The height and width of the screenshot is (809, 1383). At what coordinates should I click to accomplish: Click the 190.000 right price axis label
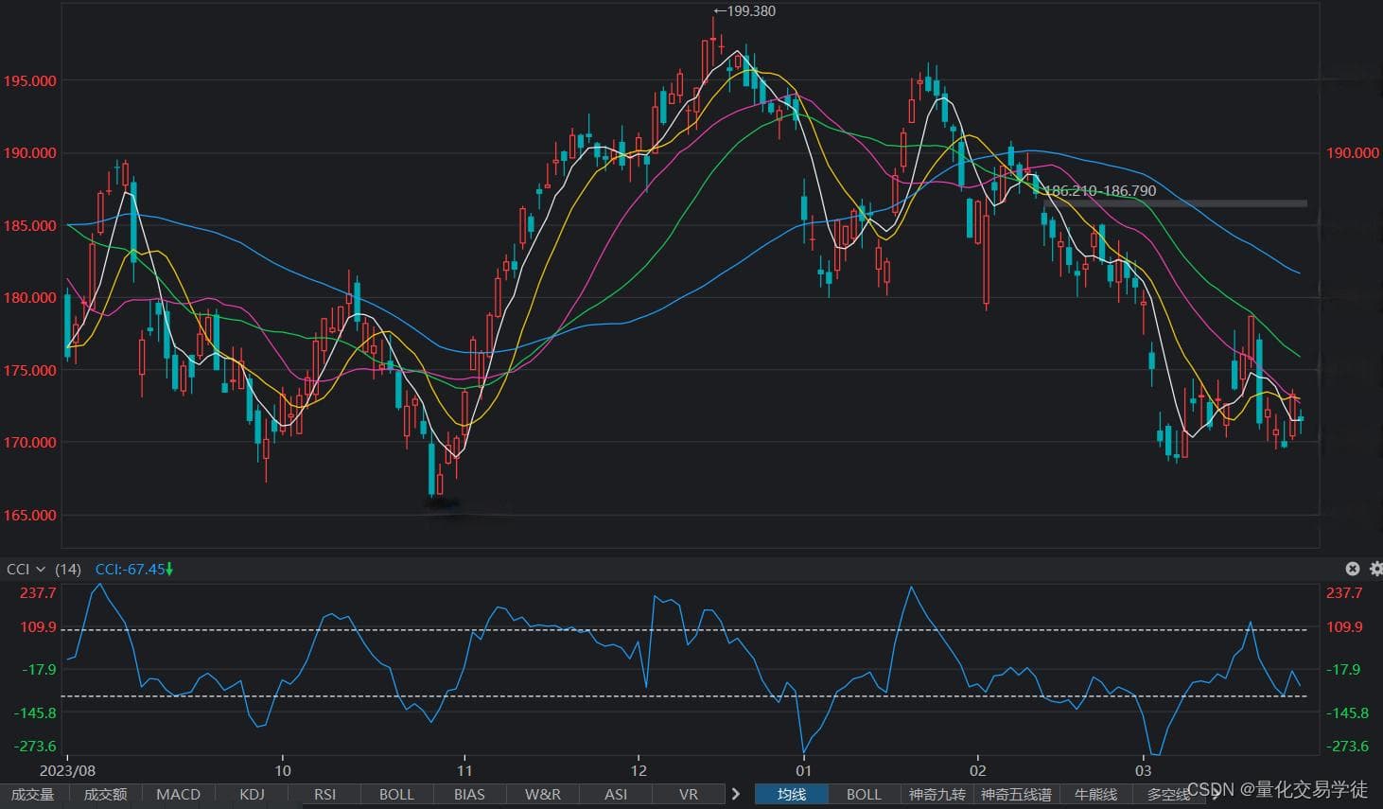(1353, 153)
